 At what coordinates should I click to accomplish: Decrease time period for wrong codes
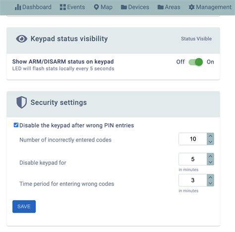point(210,183)
